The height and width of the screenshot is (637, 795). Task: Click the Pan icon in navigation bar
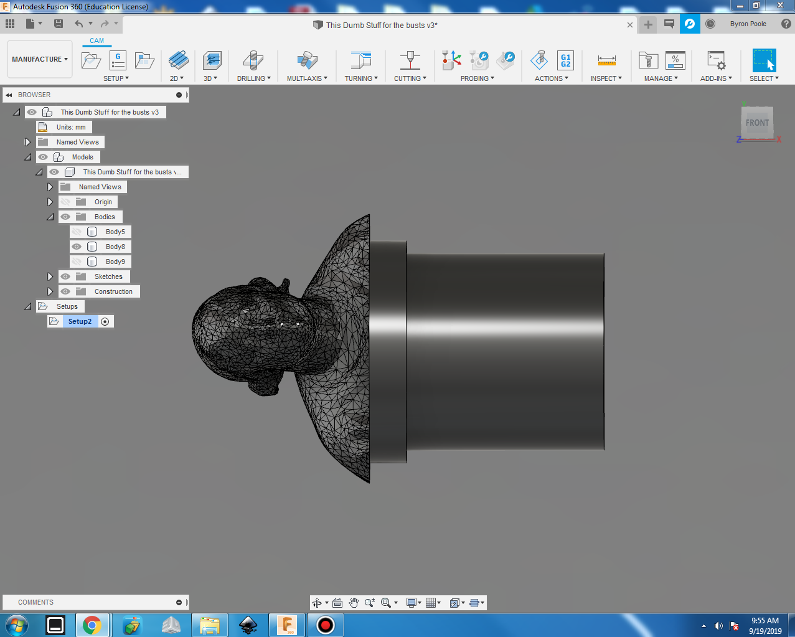click(354, 602)
